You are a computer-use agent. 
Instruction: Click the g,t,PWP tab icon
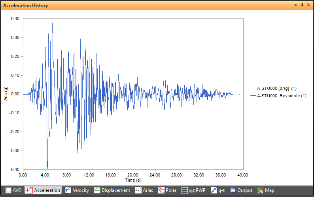click(185, 190)
